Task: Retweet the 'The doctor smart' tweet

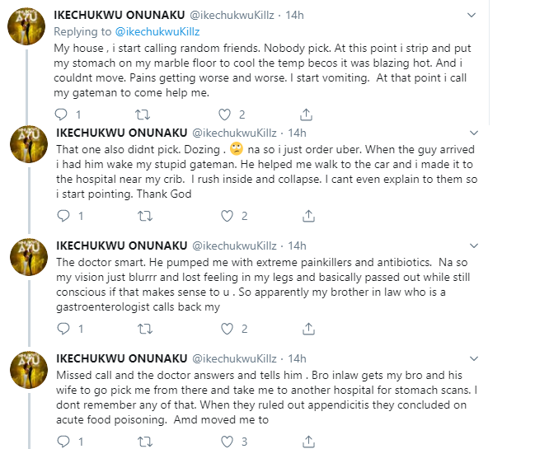Action: [145, 329]
